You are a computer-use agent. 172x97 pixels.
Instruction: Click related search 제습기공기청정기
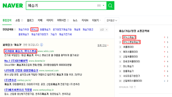click(x=40, y=34)
